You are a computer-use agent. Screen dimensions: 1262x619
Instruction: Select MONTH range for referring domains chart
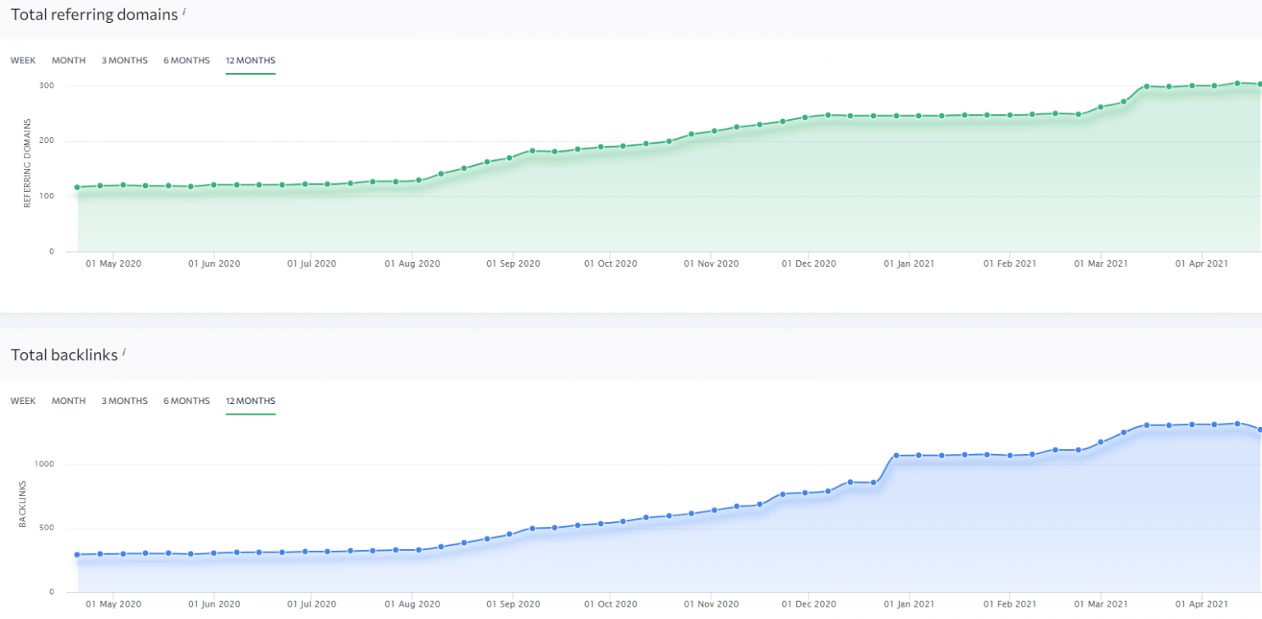[x=68, y=61]
